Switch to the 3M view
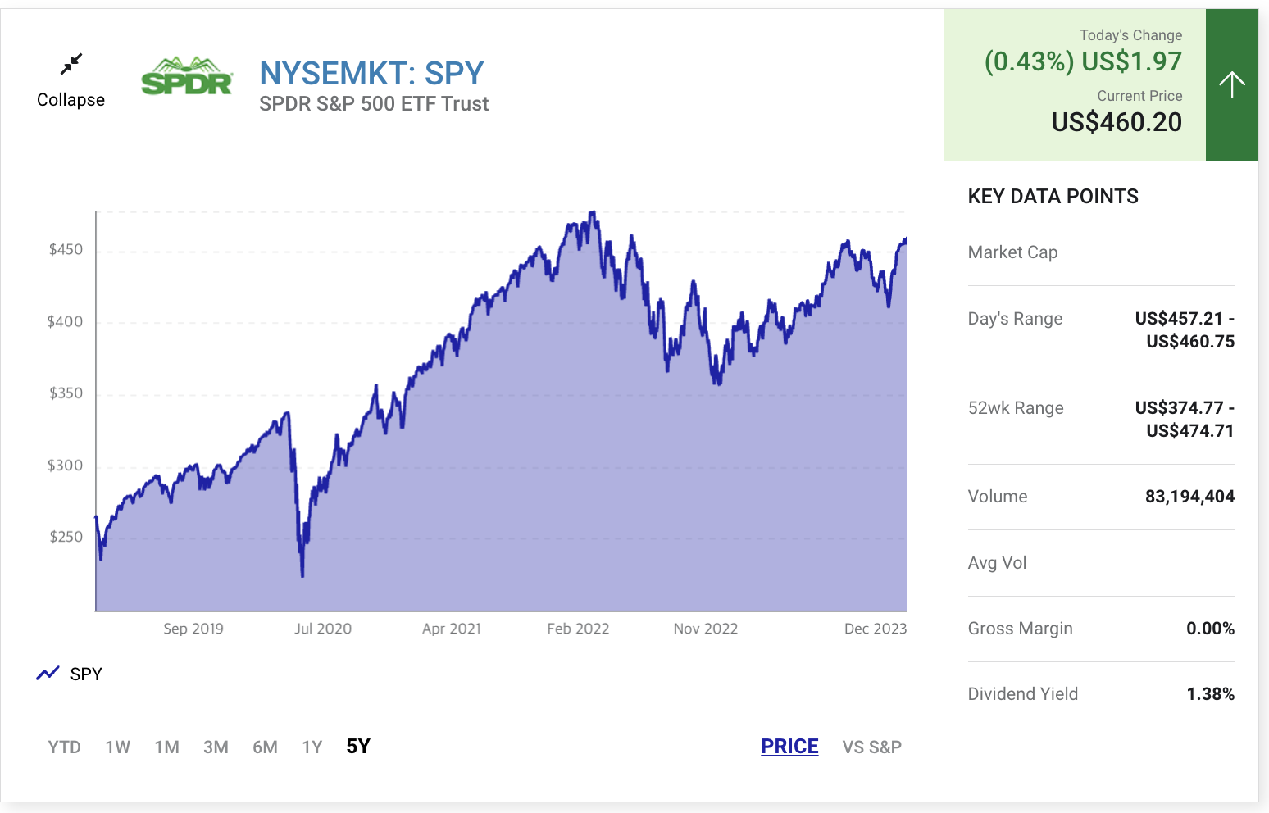This screenshot has width=1269, height=813. tap(216, 747)
